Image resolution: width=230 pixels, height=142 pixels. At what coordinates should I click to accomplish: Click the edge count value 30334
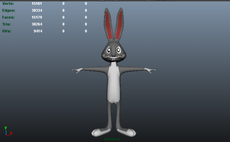(37, 10)
